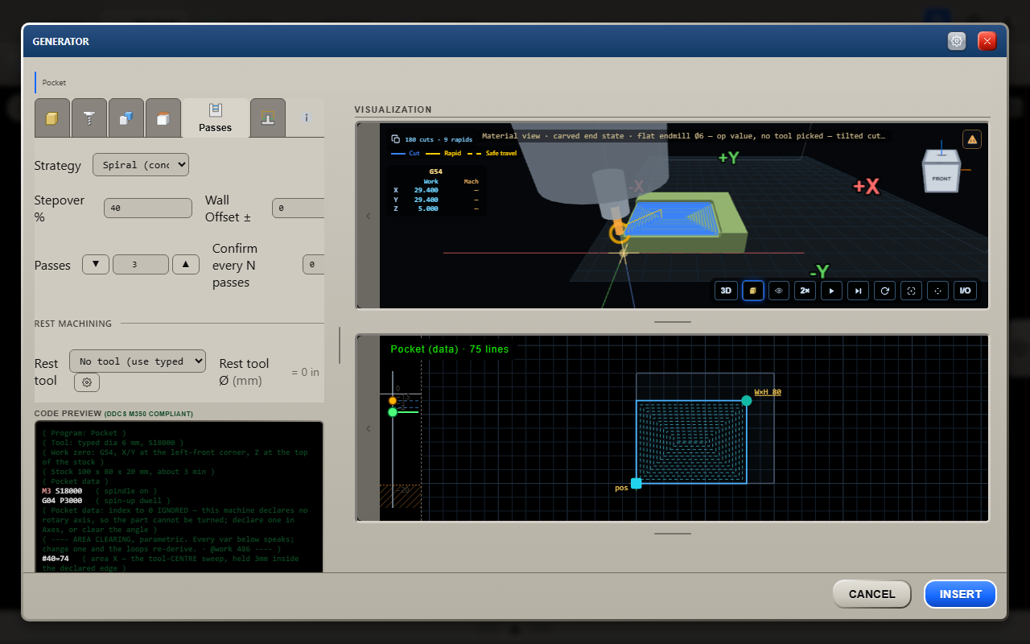Viewport: 1030px width, 644px height.
Task: Open the info tab icon
Action: 307,118
